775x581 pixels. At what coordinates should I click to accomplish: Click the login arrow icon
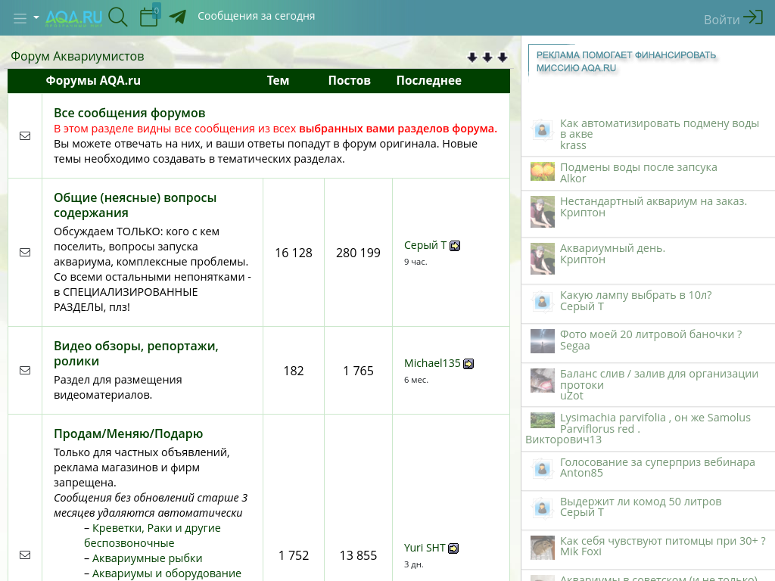tap(753, 17)
